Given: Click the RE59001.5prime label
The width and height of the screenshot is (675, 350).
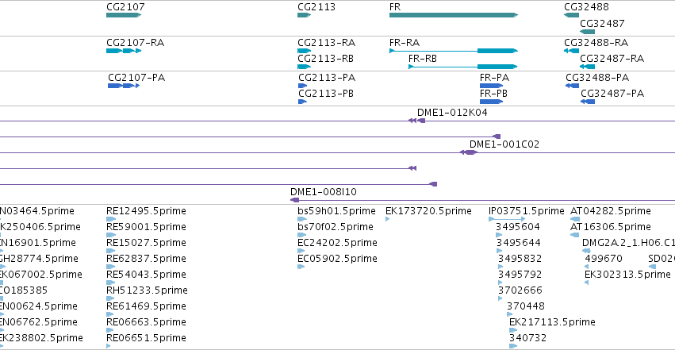Looking at the screenshot, I should (147, 227).
